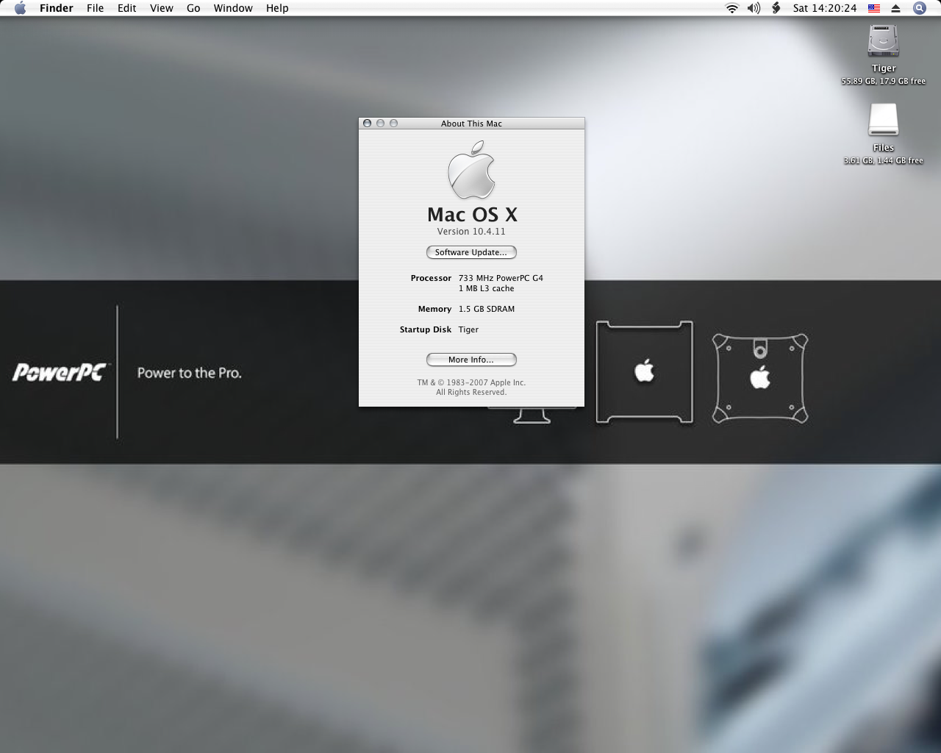Select the Tiger hard drive icon
This screenshot has width=941, height=753.
[x=883, y=40]
